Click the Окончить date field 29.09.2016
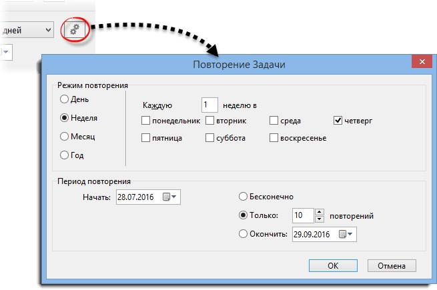The image size is (437, 290). [x=324, y=234]
